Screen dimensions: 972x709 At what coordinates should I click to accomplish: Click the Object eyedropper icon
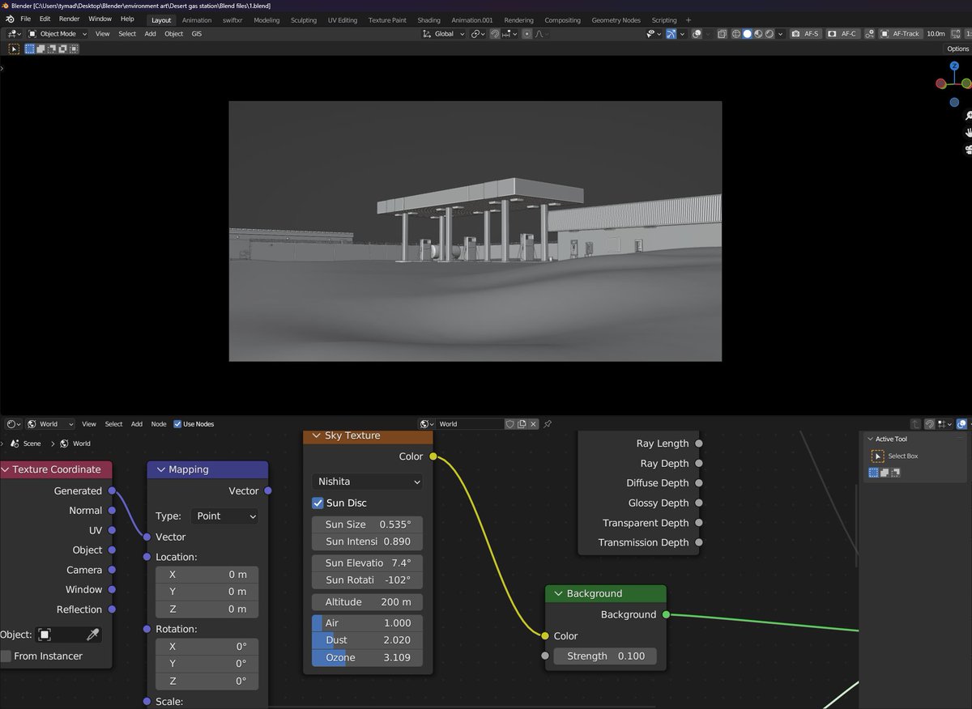pos(93,635)
